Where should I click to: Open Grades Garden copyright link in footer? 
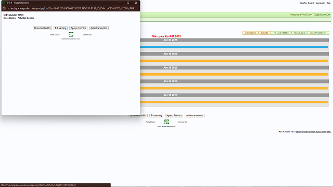[x=317, y=131]
